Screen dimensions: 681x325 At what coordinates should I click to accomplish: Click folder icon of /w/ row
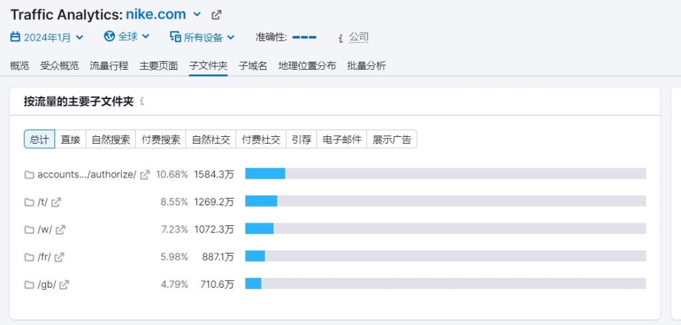click(x=29, y=229)
